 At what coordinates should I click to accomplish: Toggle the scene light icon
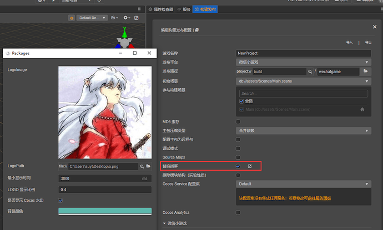click(x=72, y=18)
